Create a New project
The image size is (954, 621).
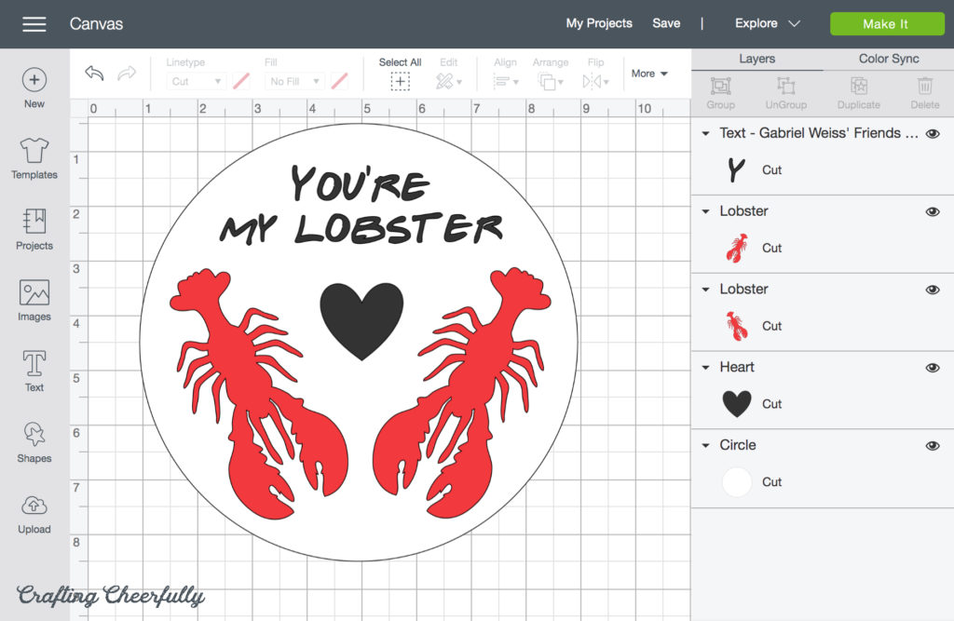(34, 88)
